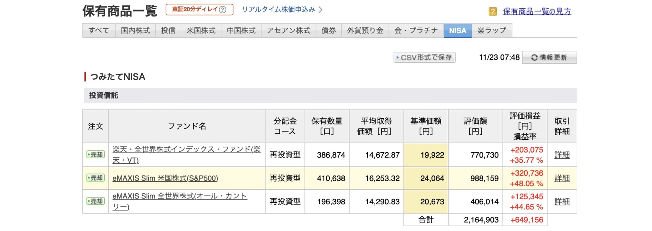
Task: Click the 基準価額 value 19,922
Action: [x=432, y=155]
